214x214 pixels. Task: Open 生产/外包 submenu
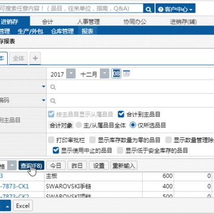click(30, 31)
